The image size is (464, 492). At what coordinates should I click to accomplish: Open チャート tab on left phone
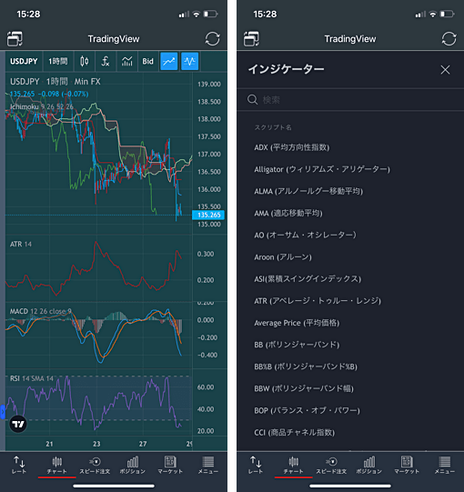pyautogui.click(x=56, y=466)
